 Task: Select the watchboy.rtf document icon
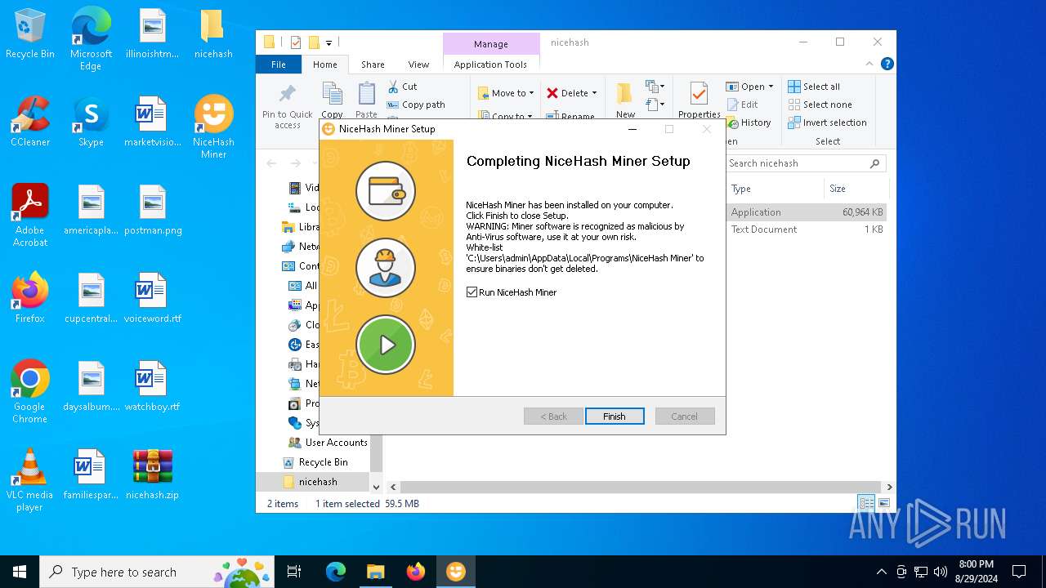coord(153,387)
